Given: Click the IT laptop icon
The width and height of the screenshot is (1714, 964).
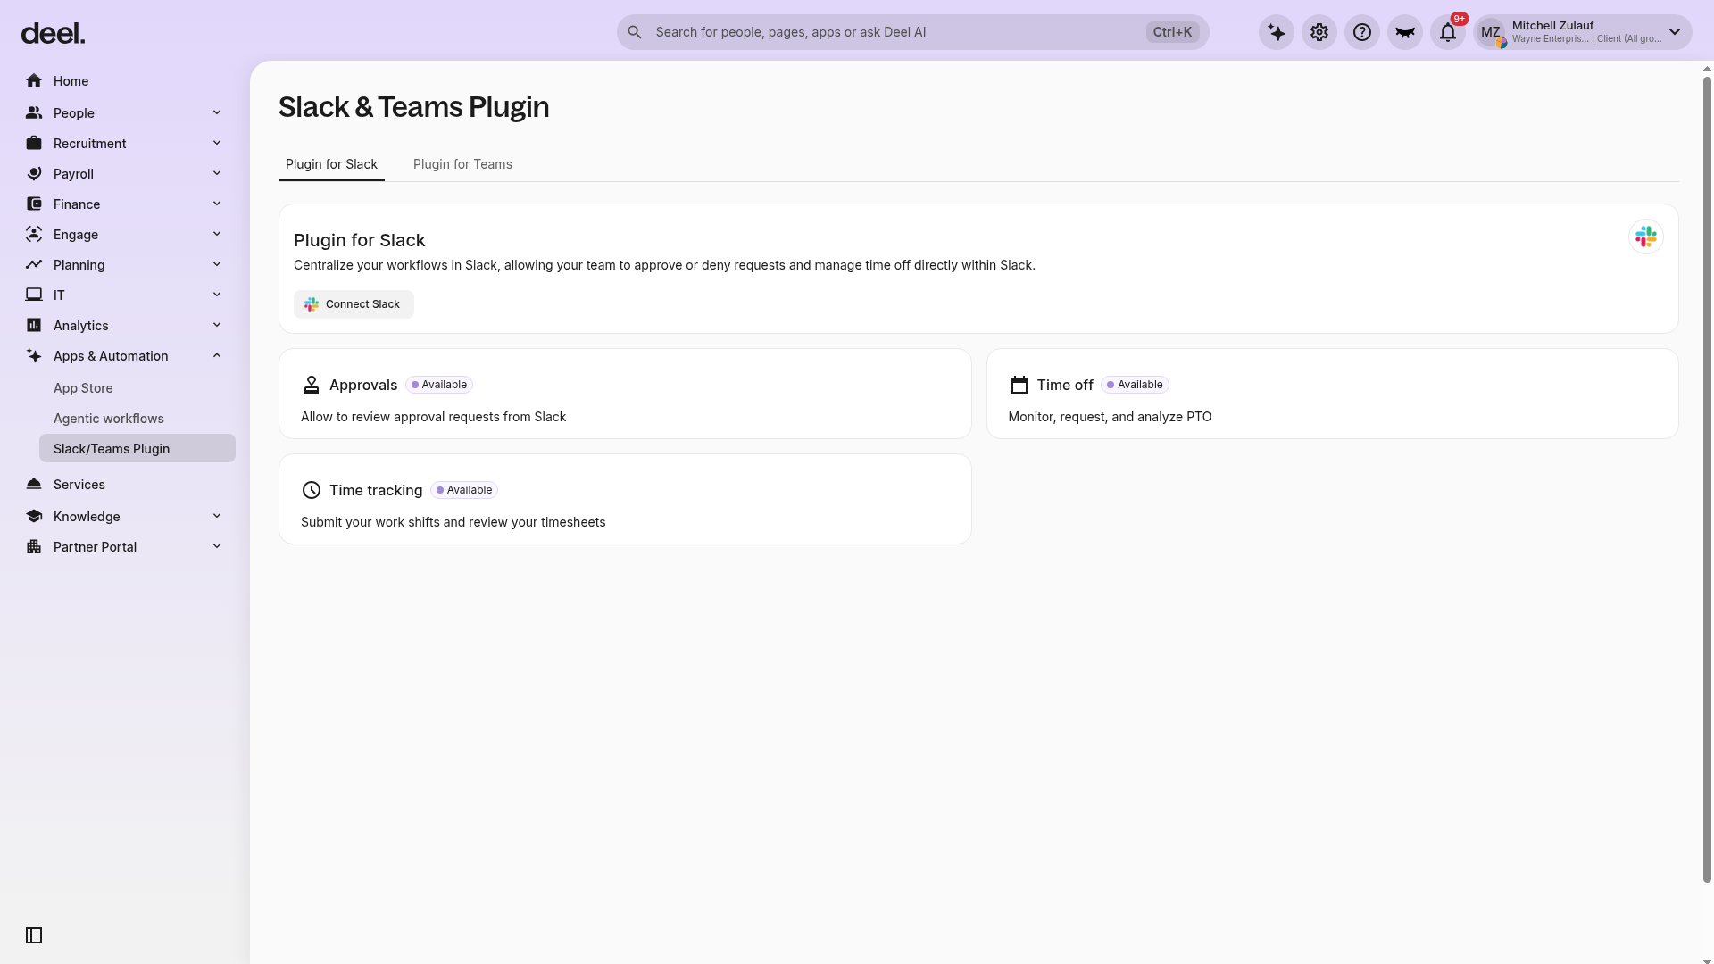Looking at the screenshot, I should click(x=34, y=295).
